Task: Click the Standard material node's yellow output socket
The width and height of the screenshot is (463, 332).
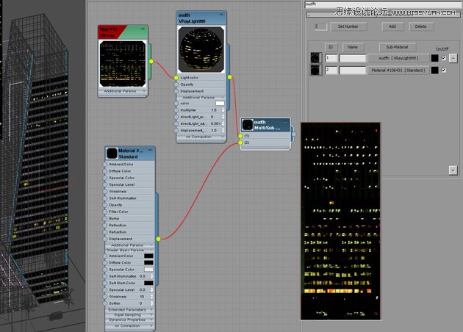Action: 159,239
